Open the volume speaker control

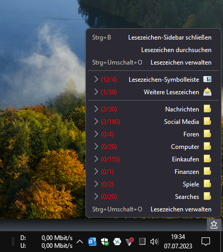click(154, 242)
